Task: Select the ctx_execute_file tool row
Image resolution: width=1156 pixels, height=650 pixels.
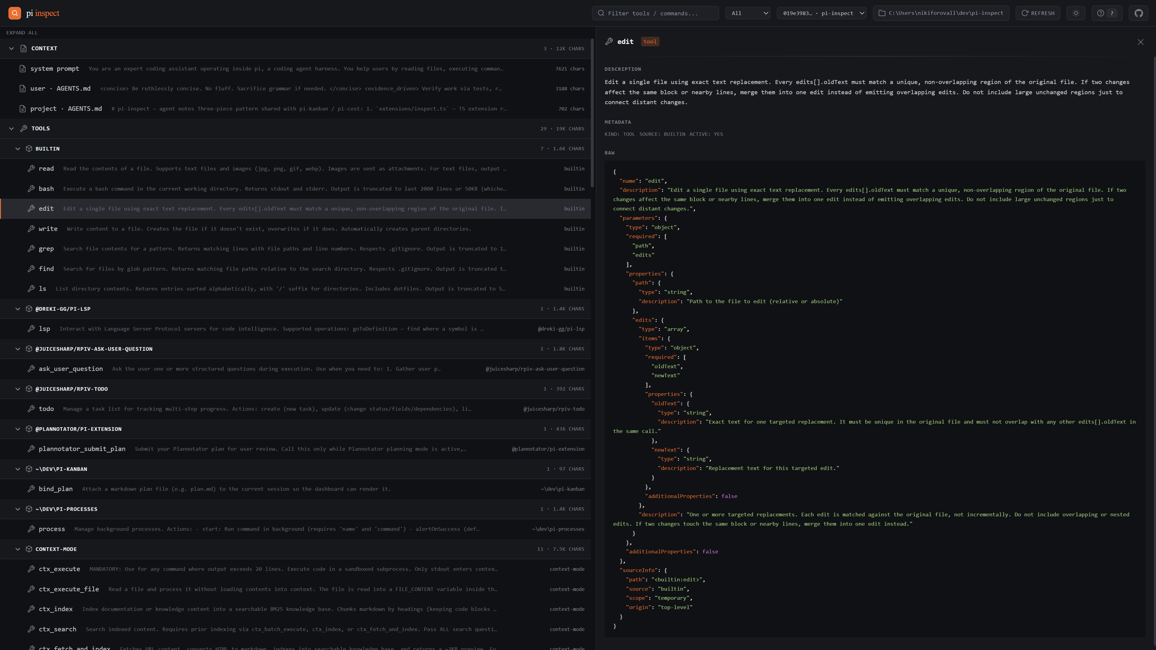Action: coord(295,589)
